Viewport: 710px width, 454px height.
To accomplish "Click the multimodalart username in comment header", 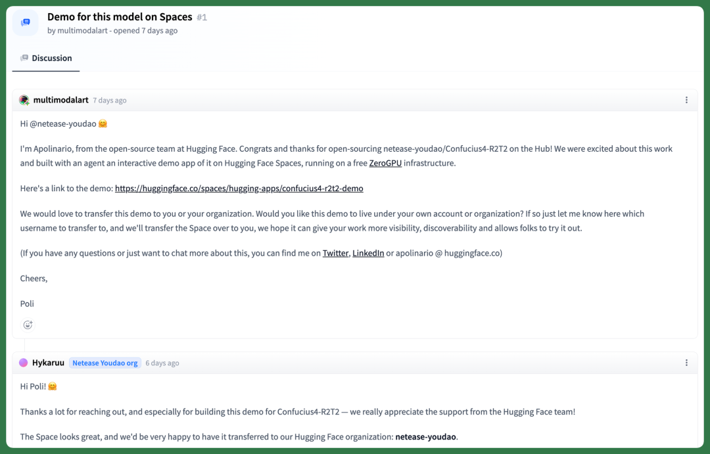I will [60, 100].
